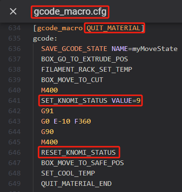
Task: Click the gcode_macro.cfg file title
Action: (70, 12)
